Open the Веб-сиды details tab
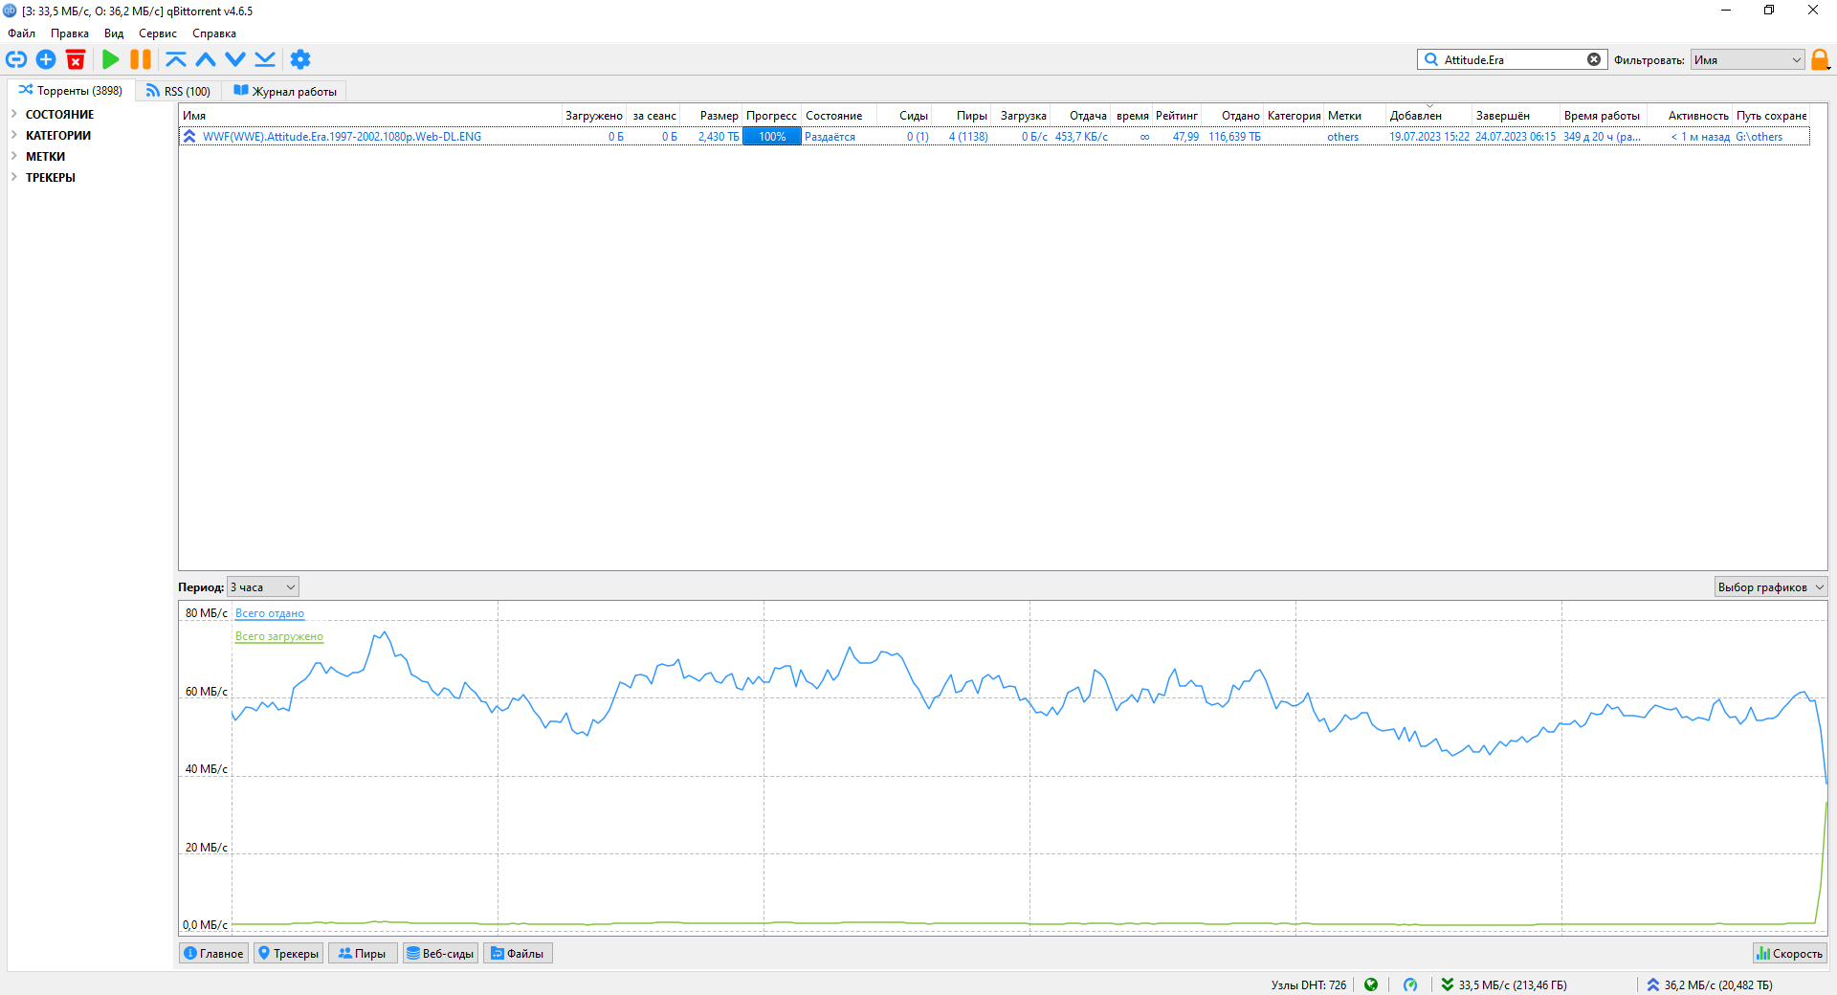 tap(440, 953)
